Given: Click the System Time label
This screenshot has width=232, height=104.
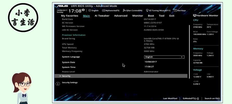Looking at the screenshot, I should 69,67.
